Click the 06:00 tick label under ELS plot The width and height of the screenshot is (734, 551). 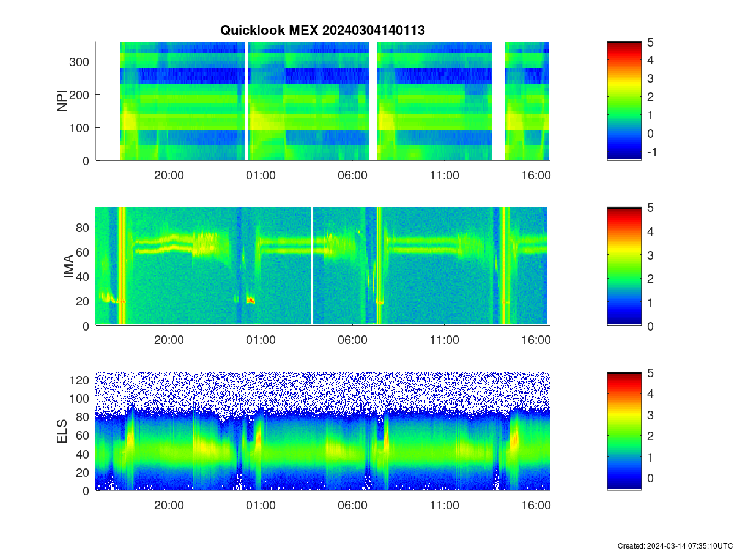click(x=353, y=506)
